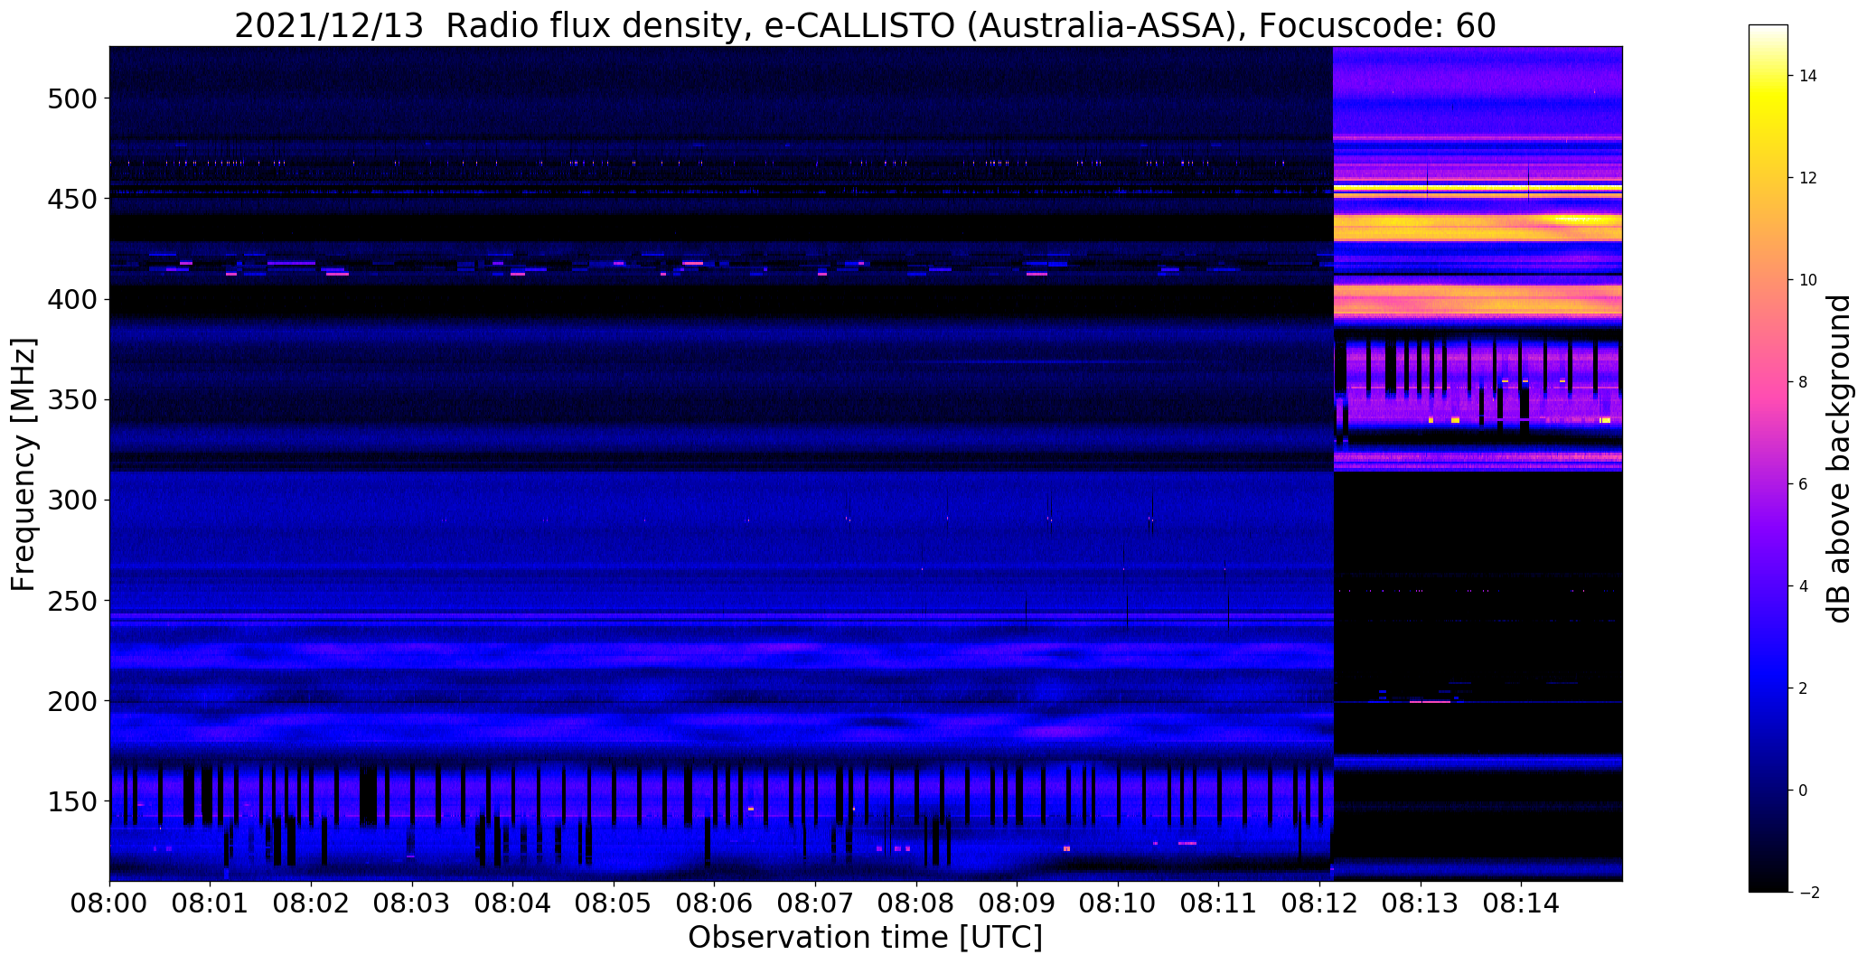Click the 450 frequency tick label
Screen dimensions: 1867x964
pos(71,198)
